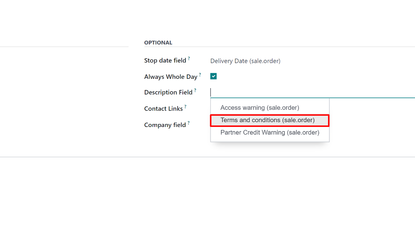Click Company field input right of dropdown list
Image resolution: width=415 pixels, height=239 pixels.
[x=372, y=125]
